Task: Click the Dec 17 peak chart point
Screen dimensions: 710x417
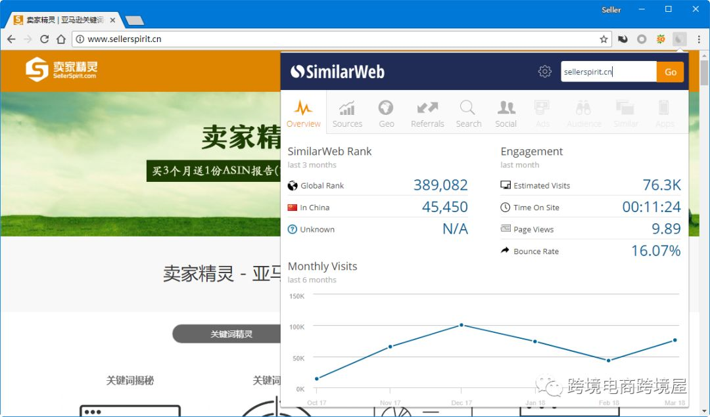Action: [461, 325]
